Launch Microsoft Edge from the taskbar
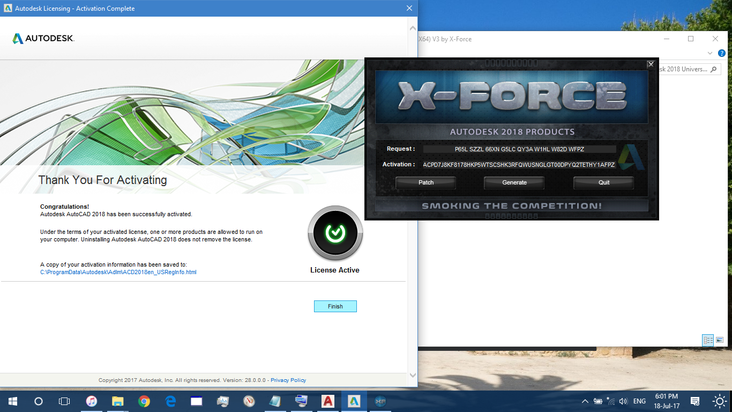The width and height of the screenshot is (732, 412). pyautogui.click(x=170, y=401)
